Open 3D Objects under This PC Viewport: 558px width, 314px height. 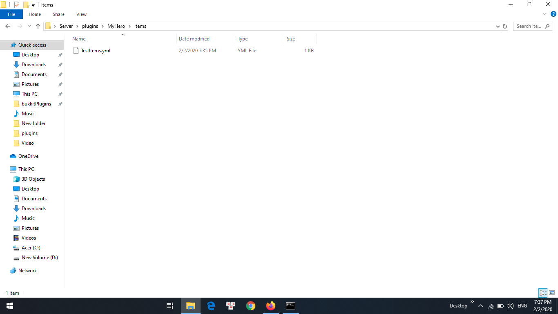(x=33, y=179)
